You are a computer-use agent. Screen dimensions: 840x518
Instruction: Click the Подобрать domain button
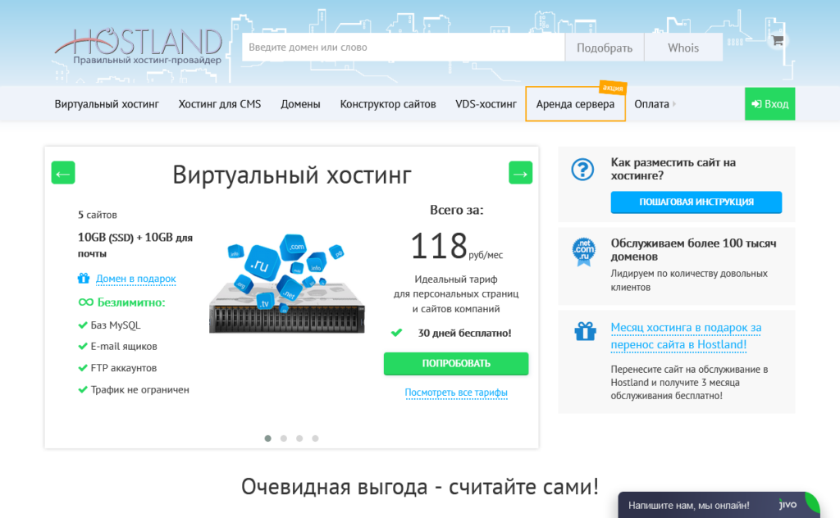click(605, 48)
